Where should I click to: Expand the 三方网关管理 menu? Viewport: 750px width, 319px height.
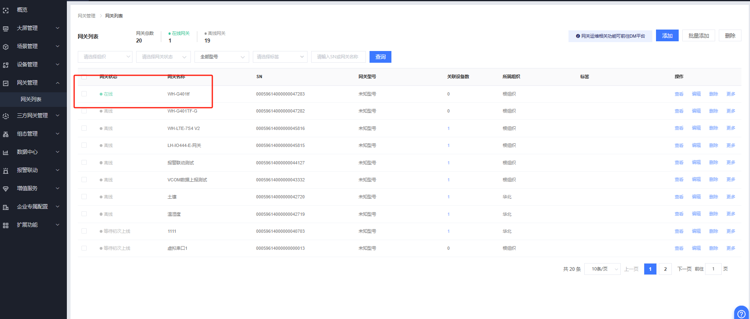coord(32,116)
